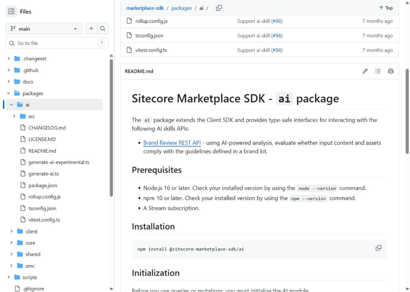This screenshot has width=410, height=292.
Task: Open package.json in the file tree
Action: pyautogui.click(x=42, y=185)
